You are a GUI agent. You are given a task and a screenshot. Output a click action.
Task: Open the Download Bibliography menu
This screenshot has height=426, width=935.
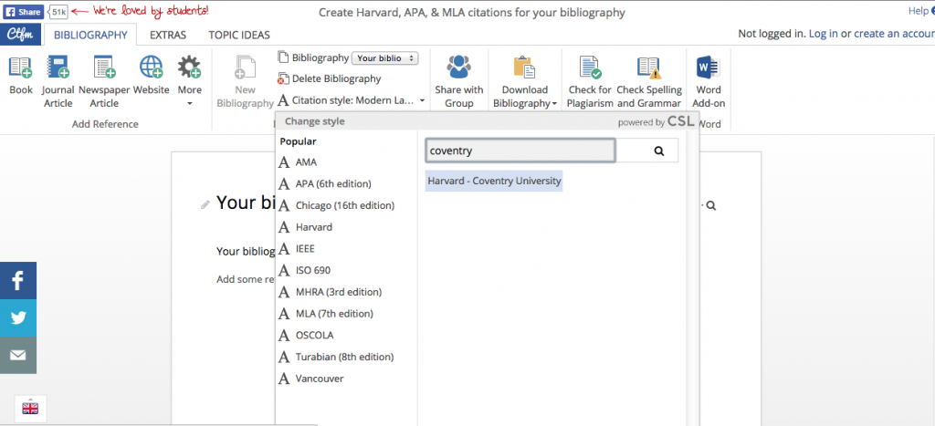click(525, 81)
